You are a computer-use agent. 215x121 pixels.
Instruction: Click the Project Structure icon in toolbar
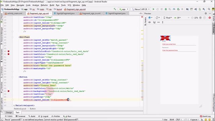(x=187, y=9)
